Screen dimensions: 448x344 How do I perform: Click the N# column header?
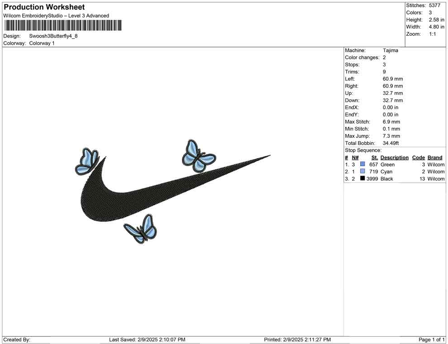pos(355,158)
